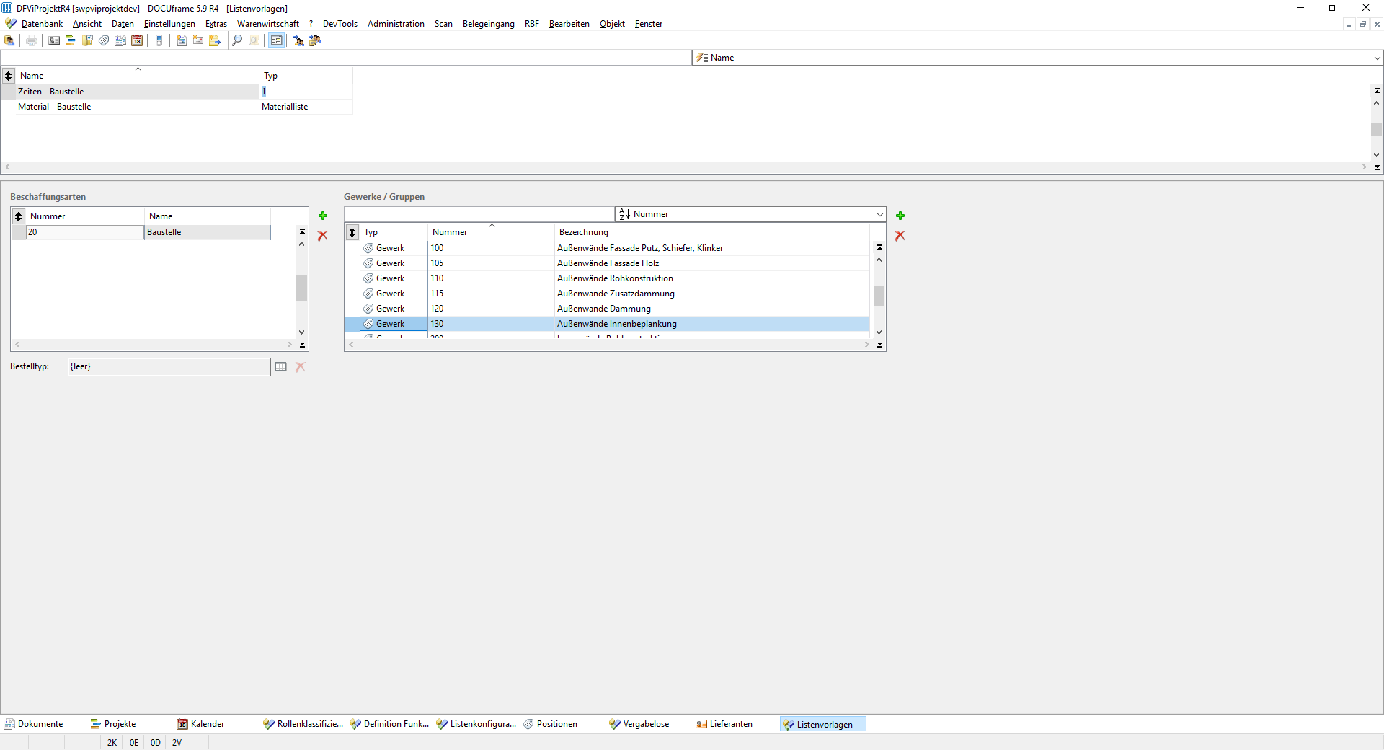1384x750 pixels.
Task: Delete Beschaffungsart with red X
Action: 323,236
